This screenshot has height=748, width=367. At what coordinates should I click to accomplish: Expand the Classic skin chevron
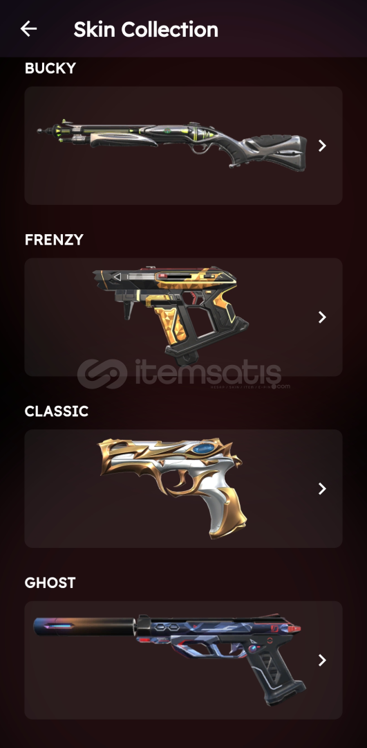point(322,488)
